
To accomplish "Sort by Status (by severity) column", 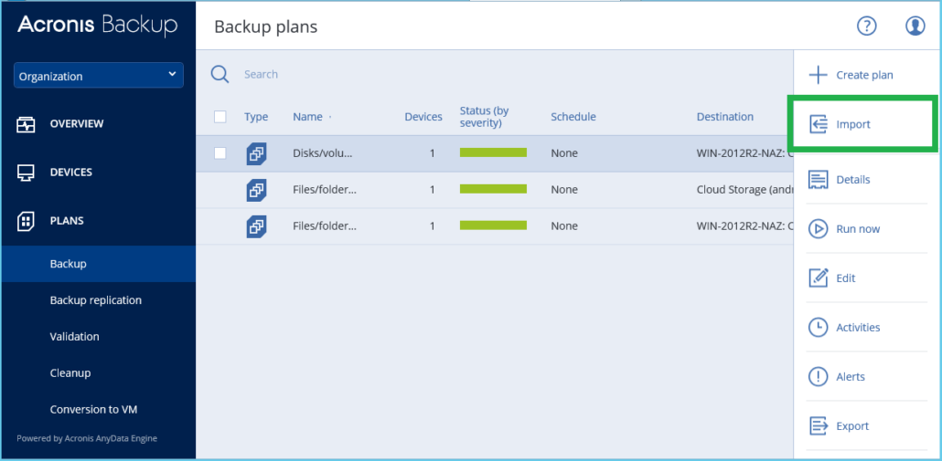I will [x=484, y=117].
